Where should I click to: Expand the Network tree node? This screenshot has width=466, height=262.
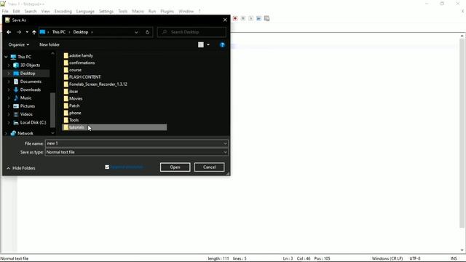tap(6, 133)
